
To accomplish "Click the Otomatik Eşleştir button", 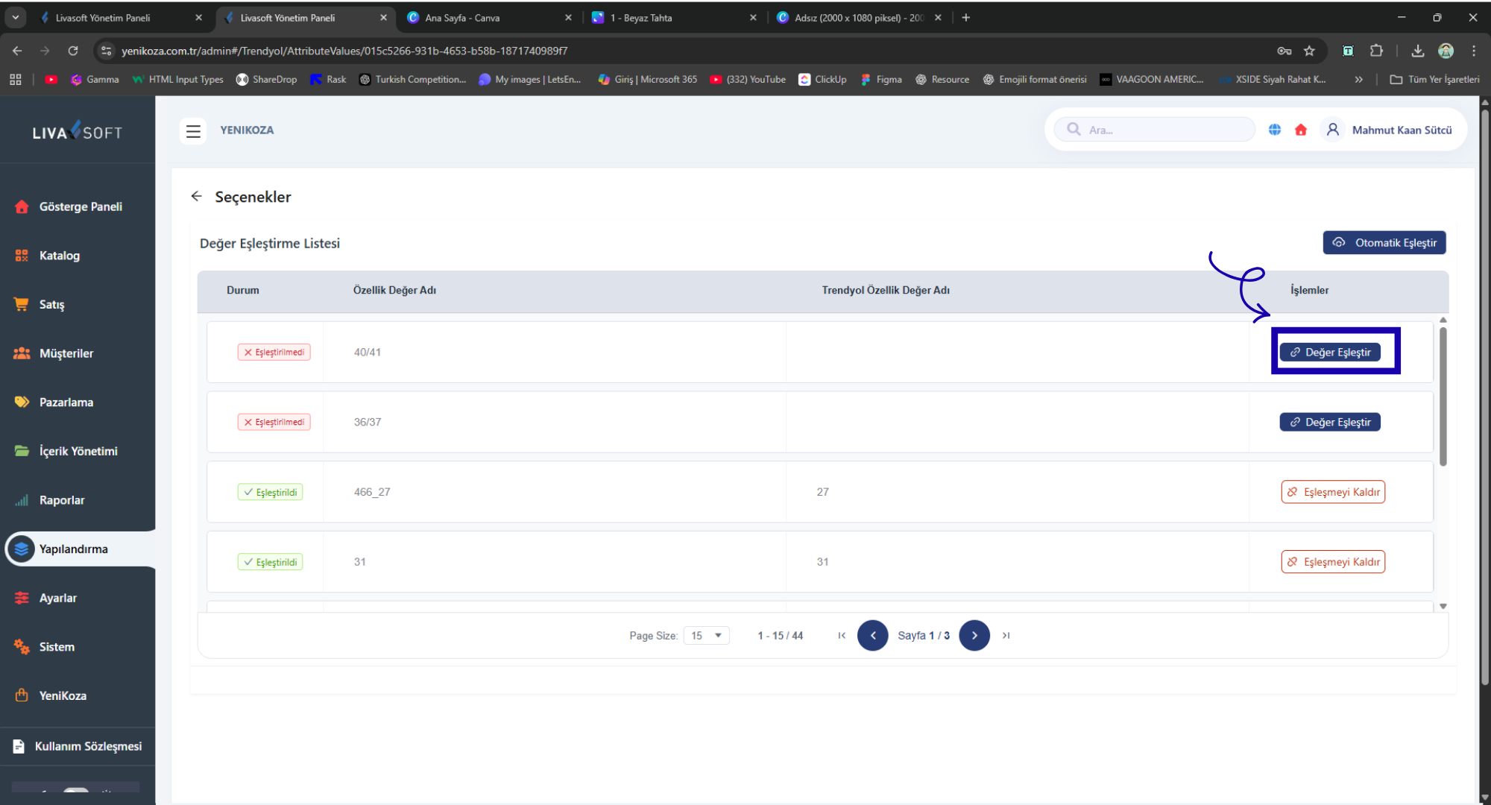I will (x=1384, y=243).
